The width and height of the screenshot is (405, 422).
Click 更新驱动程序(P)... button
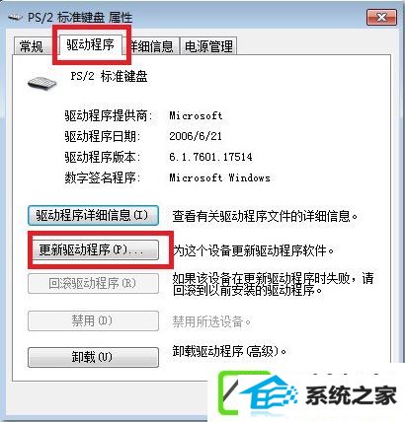coord(95,250)
